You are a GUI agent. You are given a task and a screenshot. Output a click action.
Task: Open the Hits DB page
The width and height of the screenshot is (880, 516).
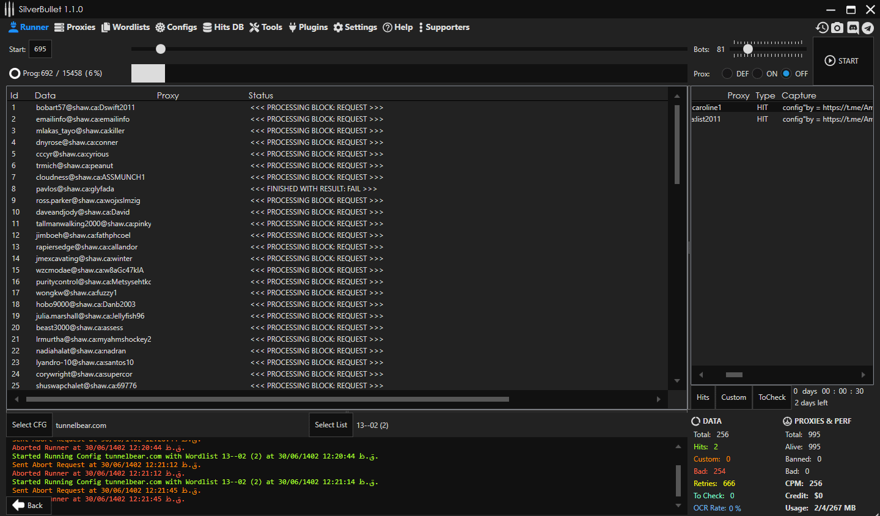(x=223, y=28)
